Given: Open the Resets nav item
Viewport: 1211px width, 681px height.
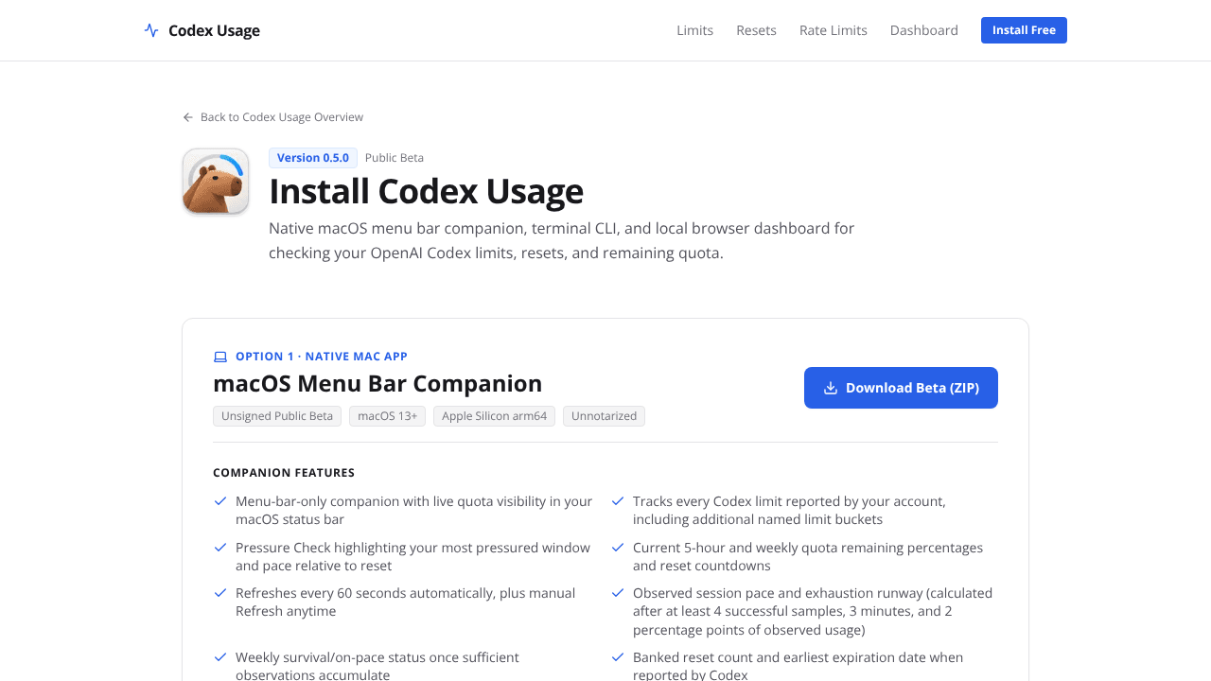Looking at the screenshot, I should pyautogui.click(x=756, y=30).
